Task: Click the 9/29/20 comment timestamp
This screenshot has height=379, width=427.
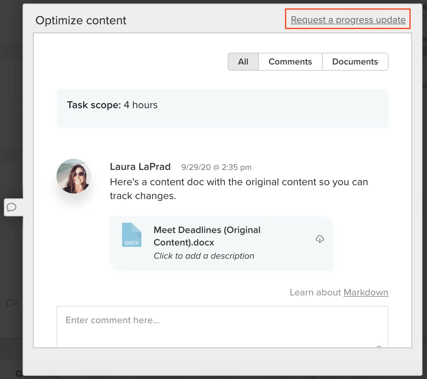Action: pos(216,167)
